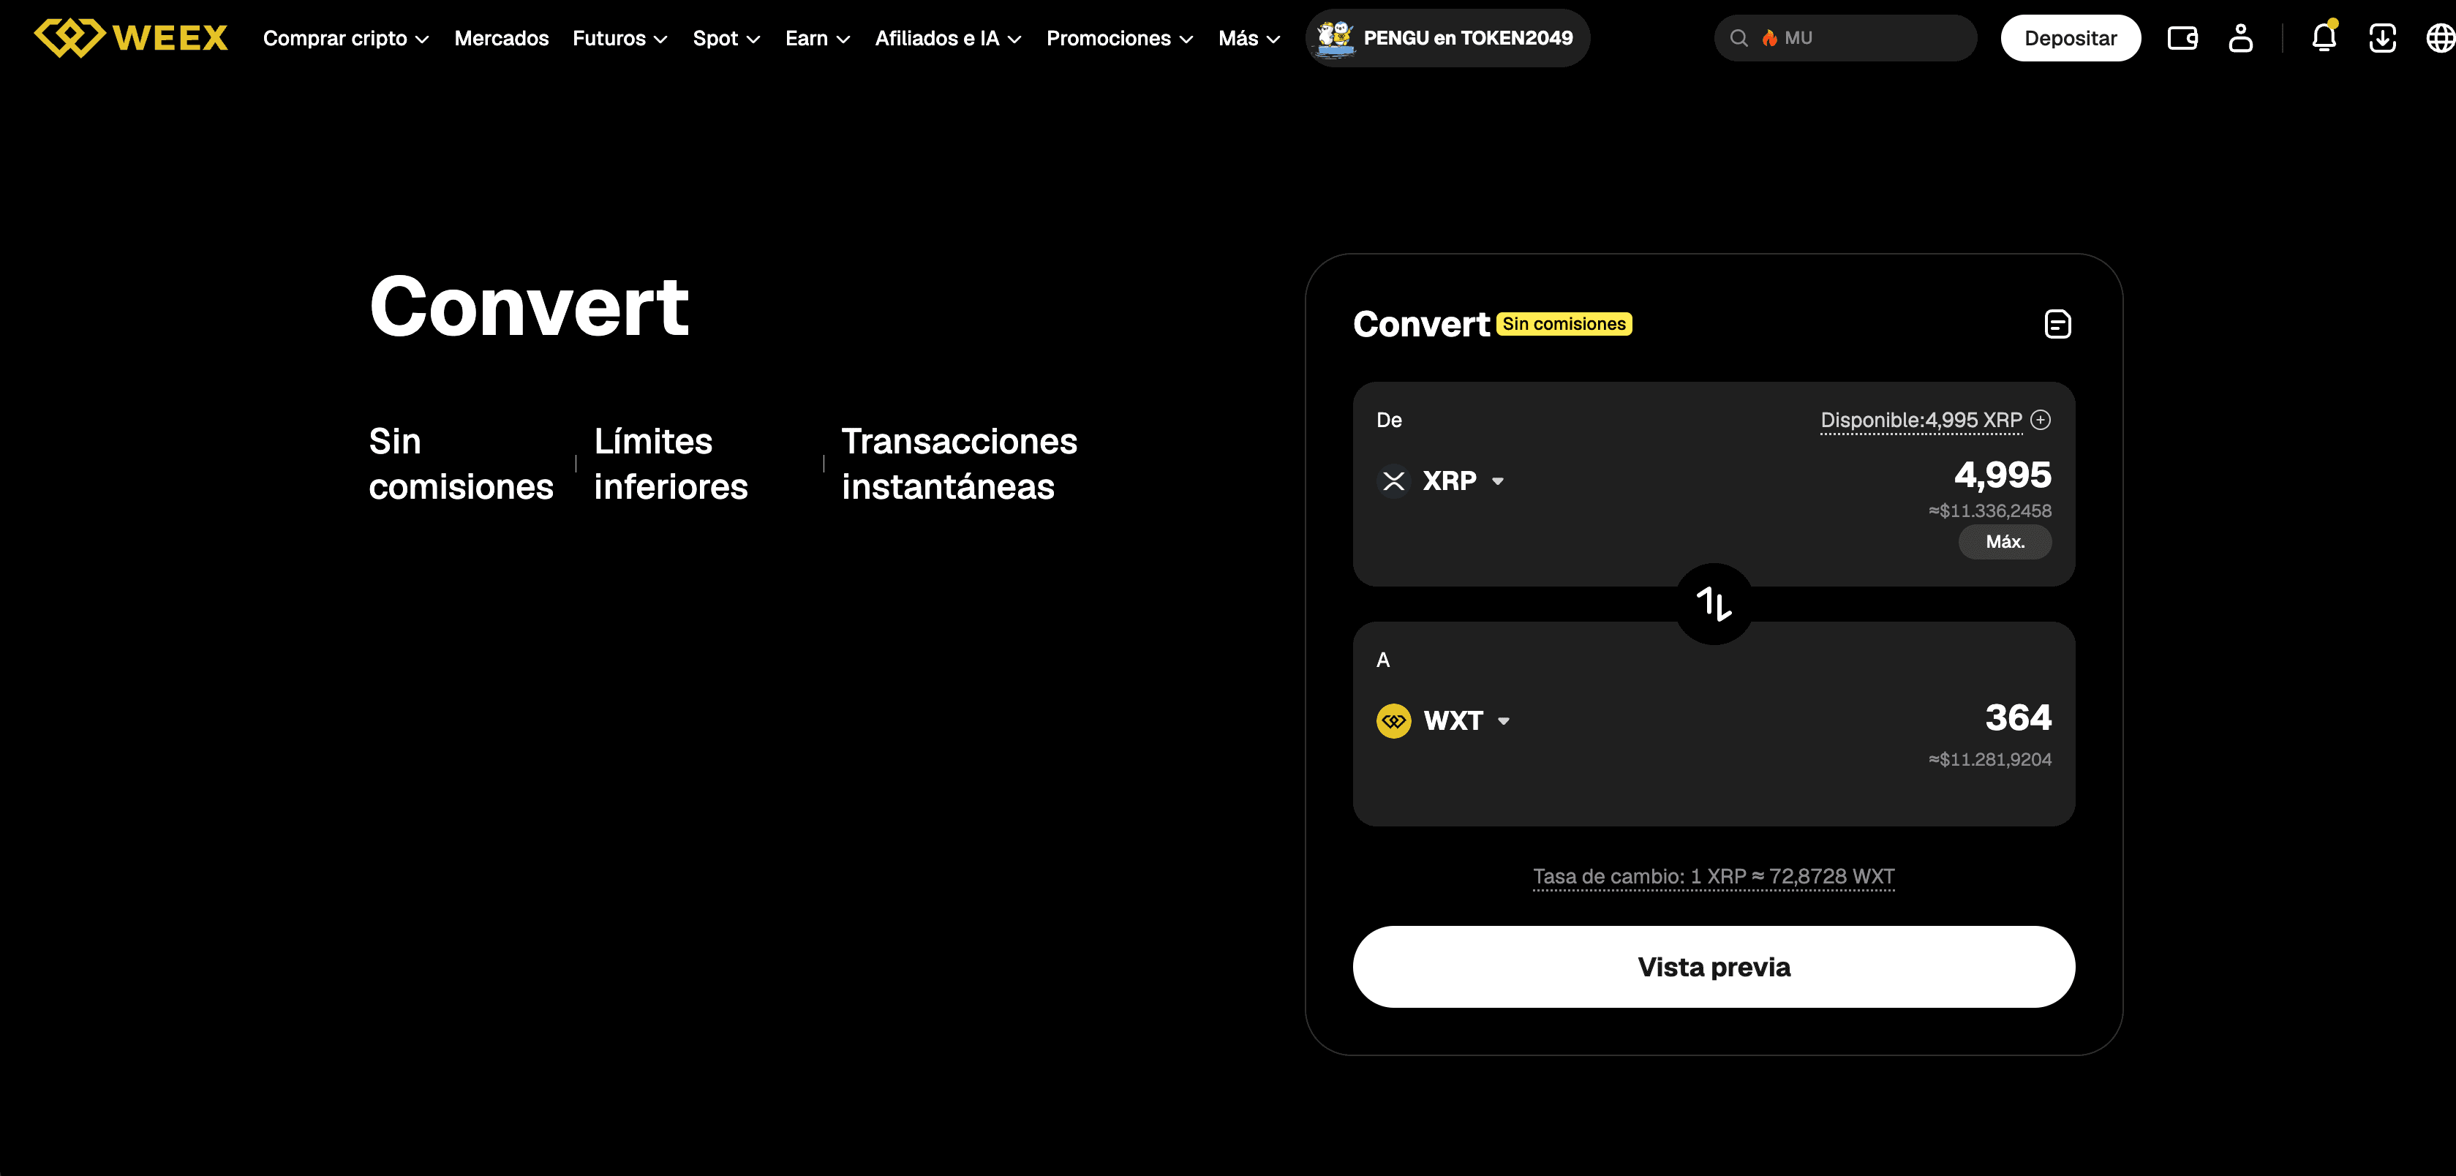This screenshot has height=1176, width=2456.
Task: Open the notifications bell
Action: [x=2324, y=38]
